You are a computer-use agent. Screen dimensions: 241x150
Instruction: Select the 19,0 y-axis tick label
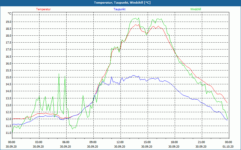pyautogui.click(x=8, y=22)
